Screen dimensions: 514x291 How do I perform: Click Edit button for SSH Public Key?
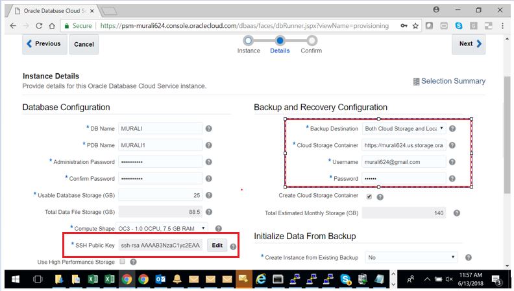tap(217, 246)
